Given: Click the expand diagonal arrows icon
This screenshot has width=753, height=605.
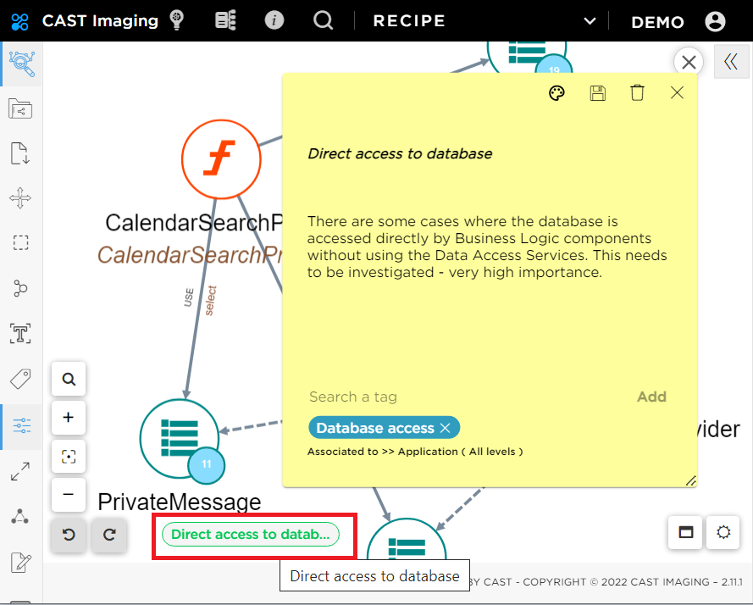Looking at the screenshot, I should [20, 471].
